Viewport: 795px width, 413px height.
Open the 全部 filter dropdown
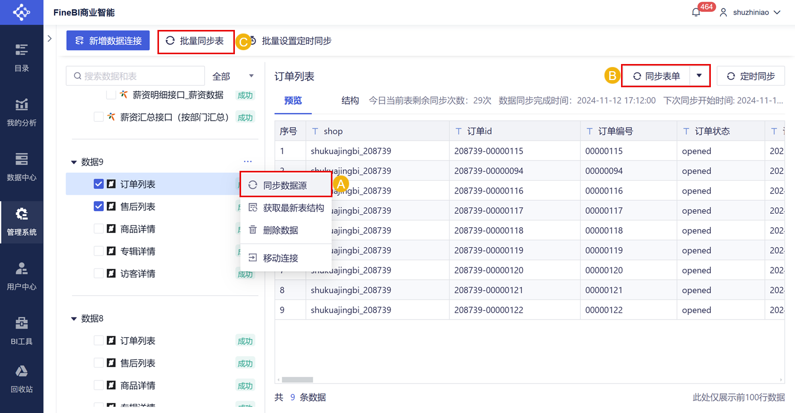click(233, 76)
